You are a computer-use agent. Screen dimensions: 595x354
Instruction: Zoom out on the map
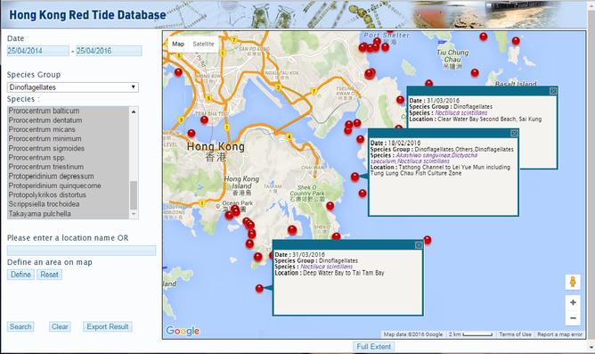(x=573, y=318)
